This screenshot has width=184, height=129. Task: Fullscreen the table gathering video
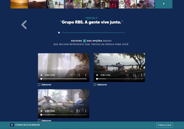[79, 111]
